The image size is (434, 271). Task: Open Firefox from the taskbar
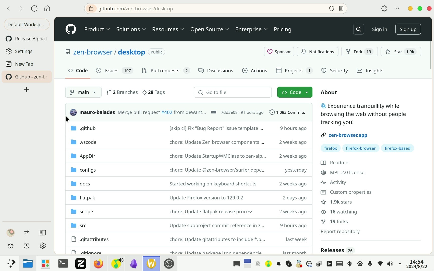(x=98, y=264)
